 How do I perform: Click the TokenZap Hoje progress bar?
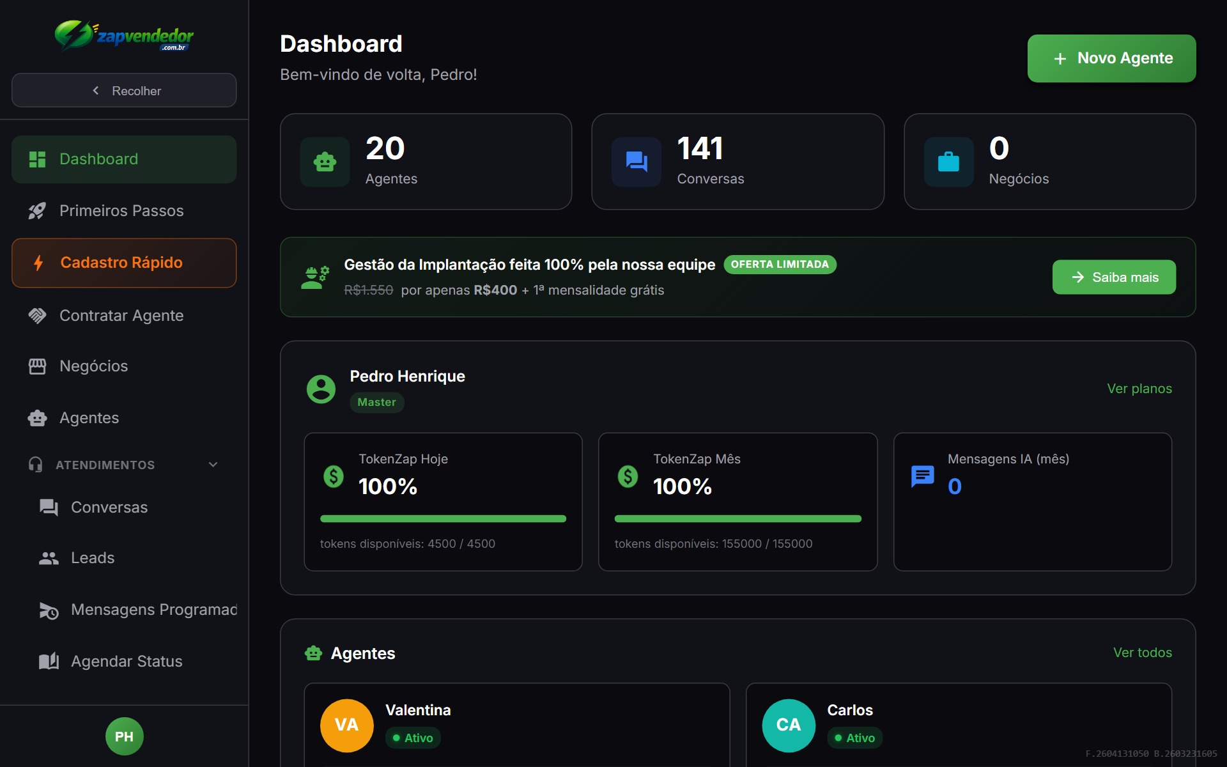tap(443, 519)
